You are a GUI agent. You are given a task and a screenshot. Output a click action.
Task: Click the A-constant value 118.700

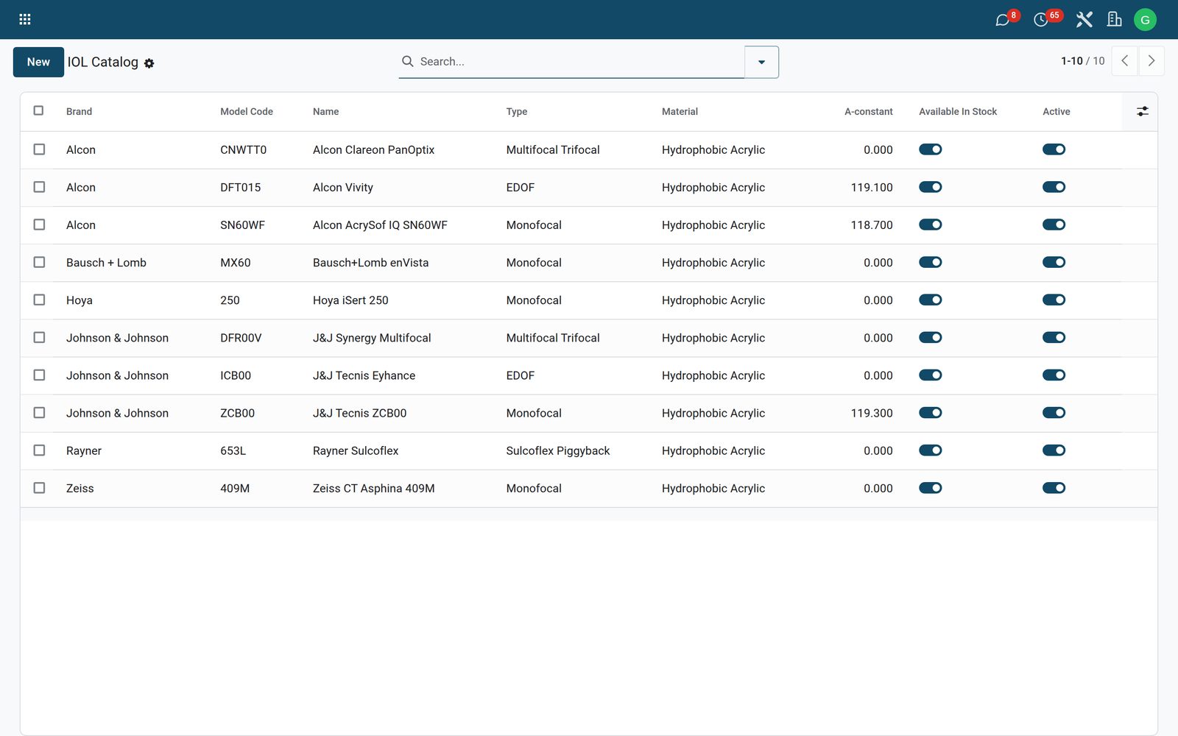click(x=872, y=225)
